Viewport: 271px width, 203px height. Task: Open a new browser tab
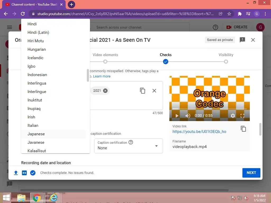point(71,4)
